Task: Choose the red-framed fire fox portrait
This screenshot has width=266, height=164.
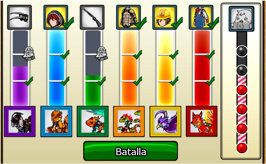Action: 202,121
